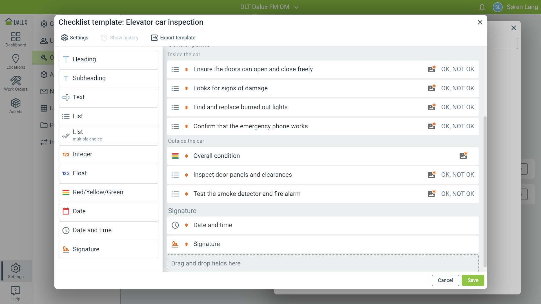
Task: Open OK, NOT OK options on smoke detector row
Action: tap(457, 194)
